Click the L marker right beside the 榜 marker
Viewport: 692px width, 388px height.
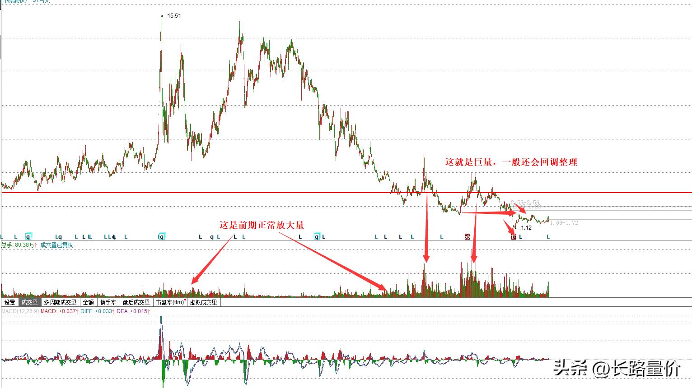pyautogui.click(x=520, y=236)
